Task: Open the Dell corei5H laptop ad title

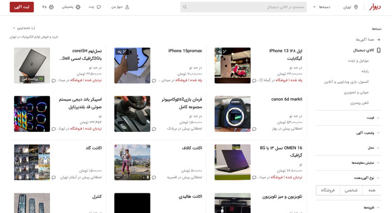Action: coord(81,54)
